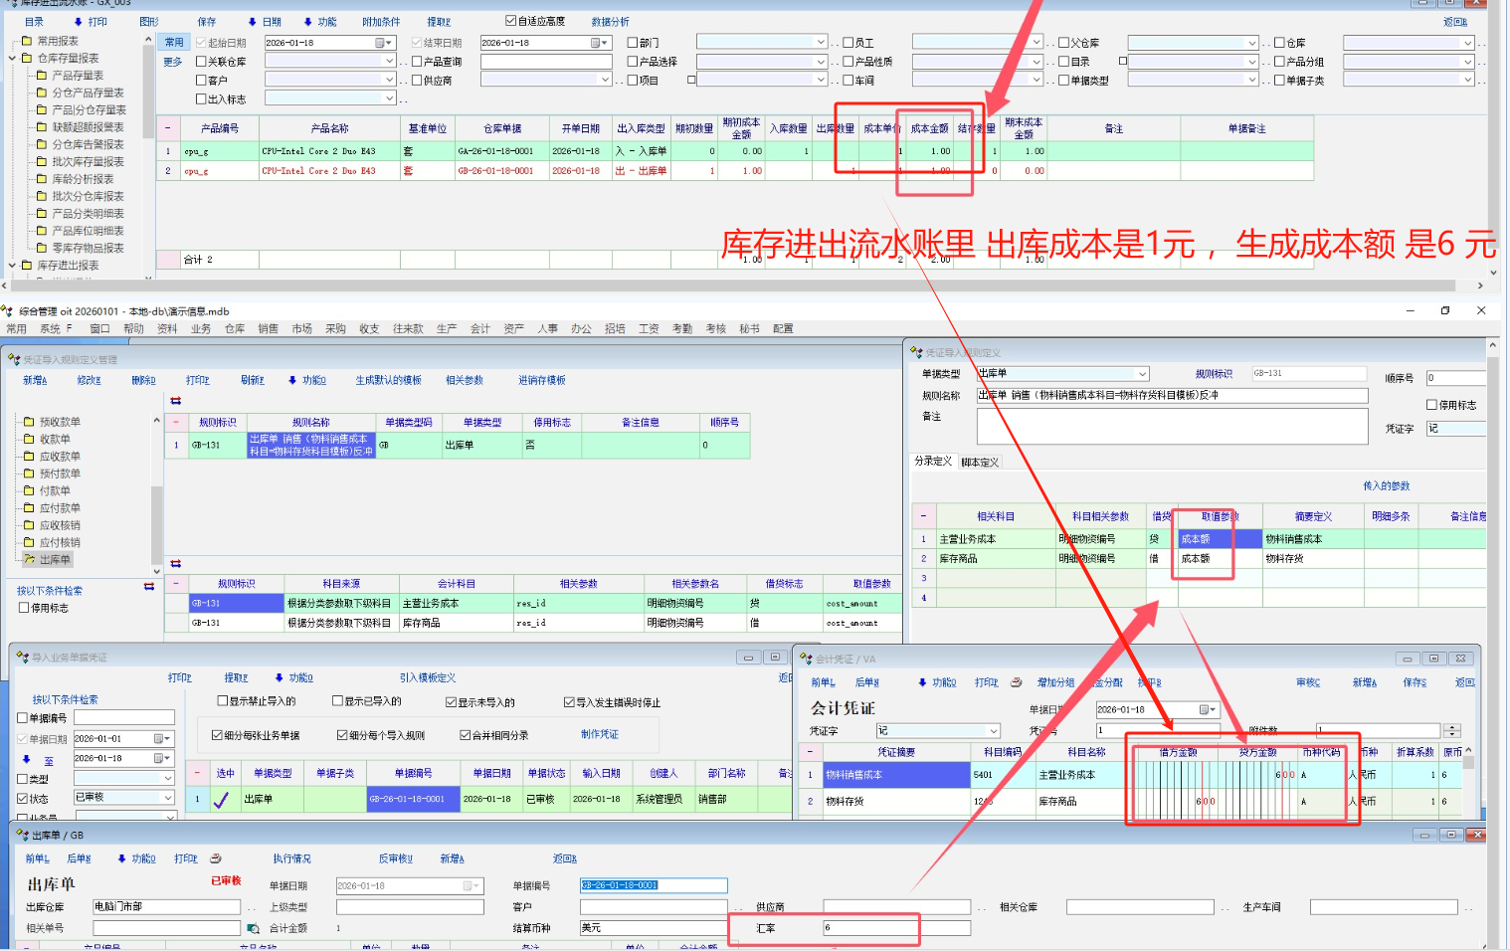Screen dimensions: 1510x951
Task: Click the 附件数 spinner control
Action: pos(1451,730)
